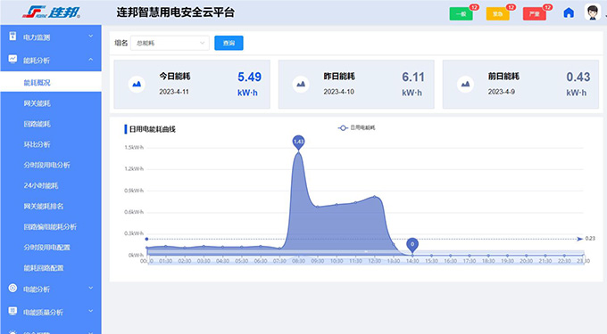Click the 电能分析 circular icon in the sidebar
Screen dimensions: 607x334
coord(12,288)
